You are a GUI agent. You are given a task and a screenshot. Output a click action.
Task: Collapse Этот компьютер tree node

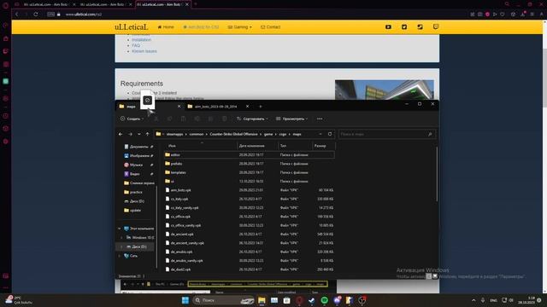tap(120, 229)
